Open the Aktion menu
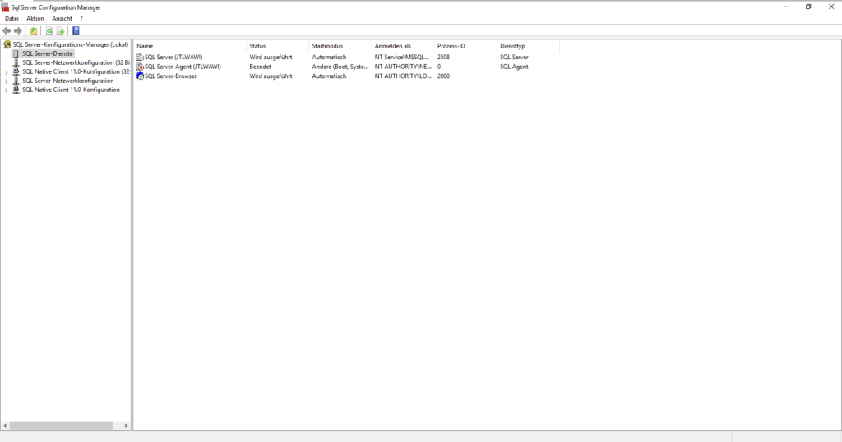The height and width of the screenshot is (442, 842). pos(35,18)
